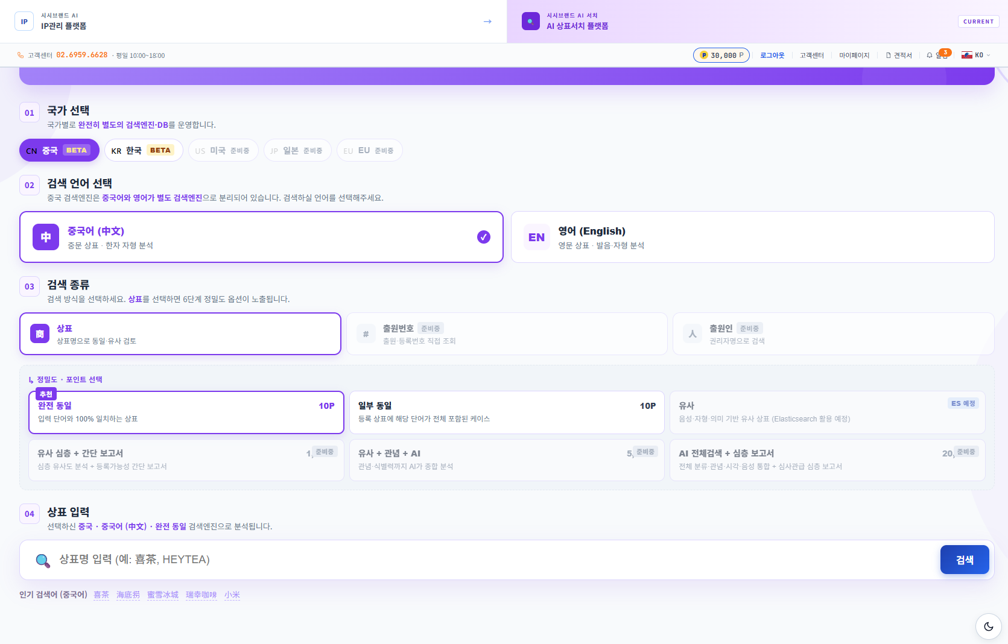This screenshot has height=644, width=1008.
Task: Click phone number 02.6959.6628
Action: [x=82, y=55]
